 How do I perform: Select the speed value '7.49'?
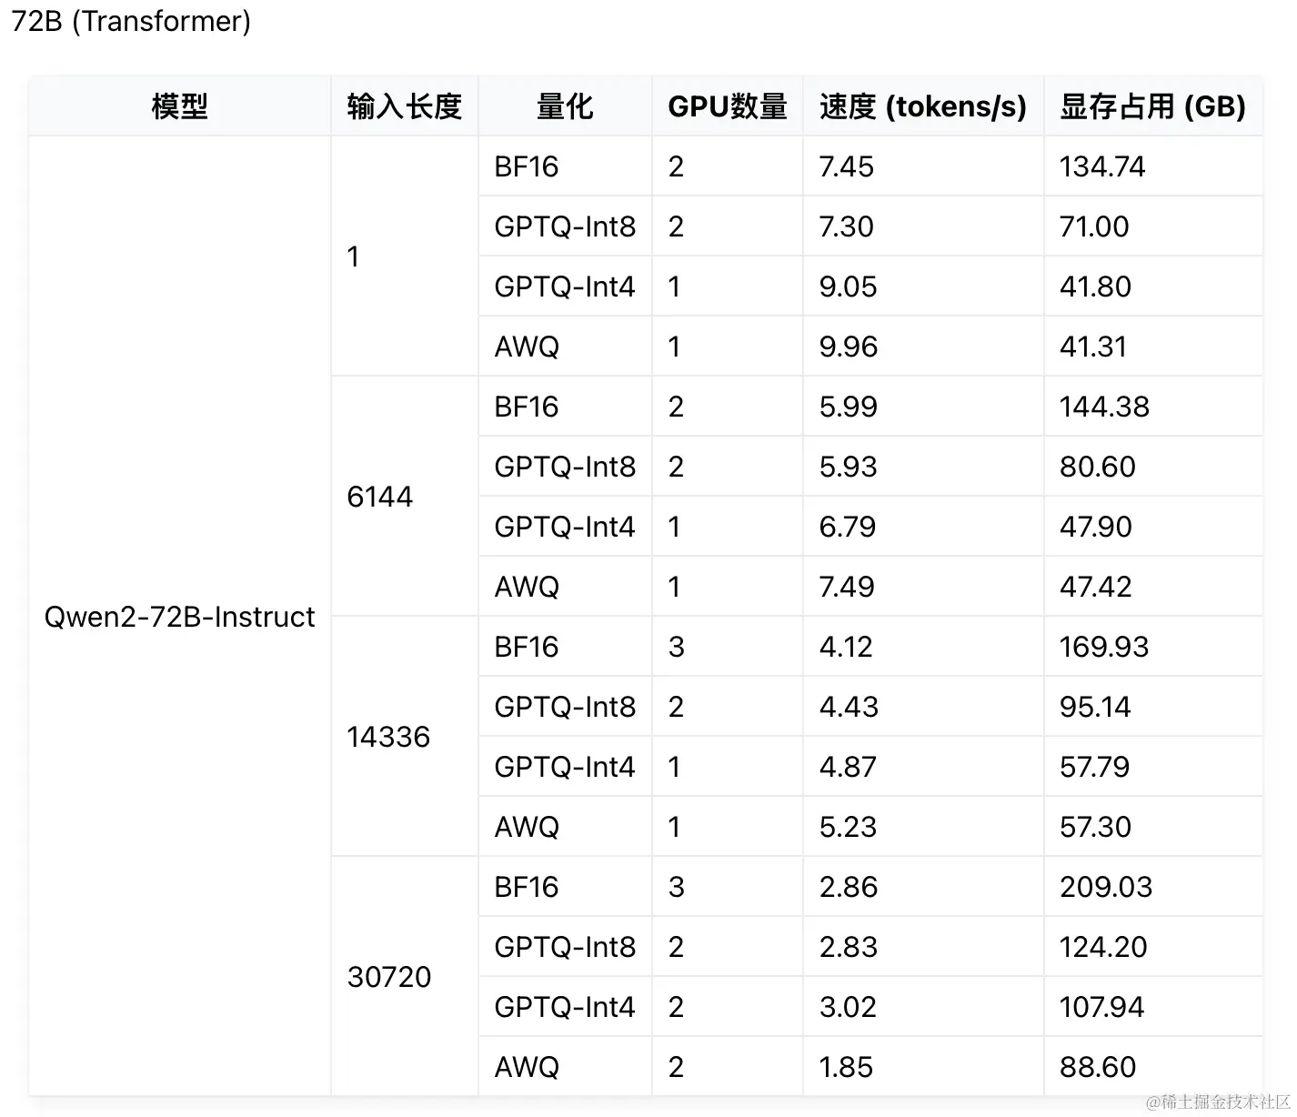[x=847, y=587]
